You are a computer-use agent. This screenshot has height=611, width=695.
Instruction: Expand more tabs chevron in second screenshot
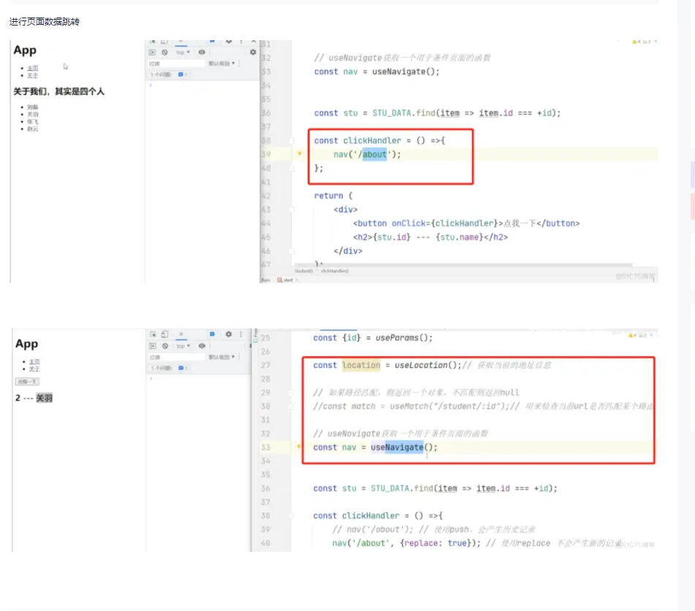pyautogui.click(x=181, y=334)
